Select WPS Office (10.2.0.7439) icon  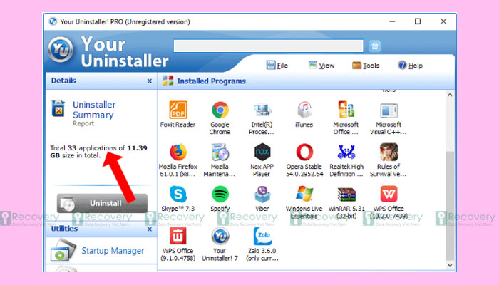click(389, 194)
